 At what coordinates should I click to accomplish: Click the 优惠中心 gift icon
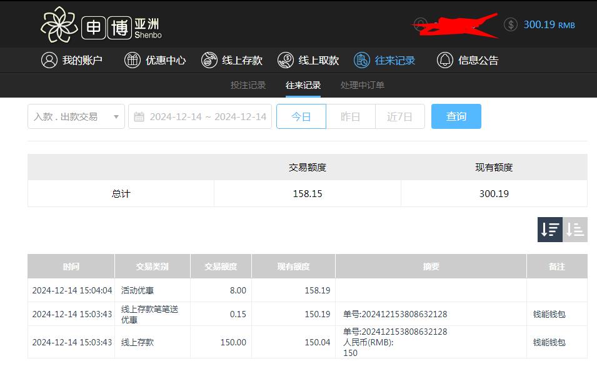131,60
